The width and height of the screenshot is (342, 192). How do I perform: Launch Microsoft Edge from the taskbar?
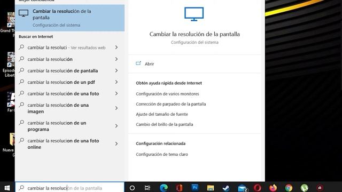(x=164, y=188)
